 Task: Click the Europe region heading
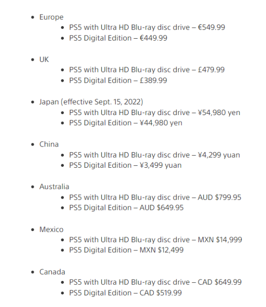coord(51,17)
